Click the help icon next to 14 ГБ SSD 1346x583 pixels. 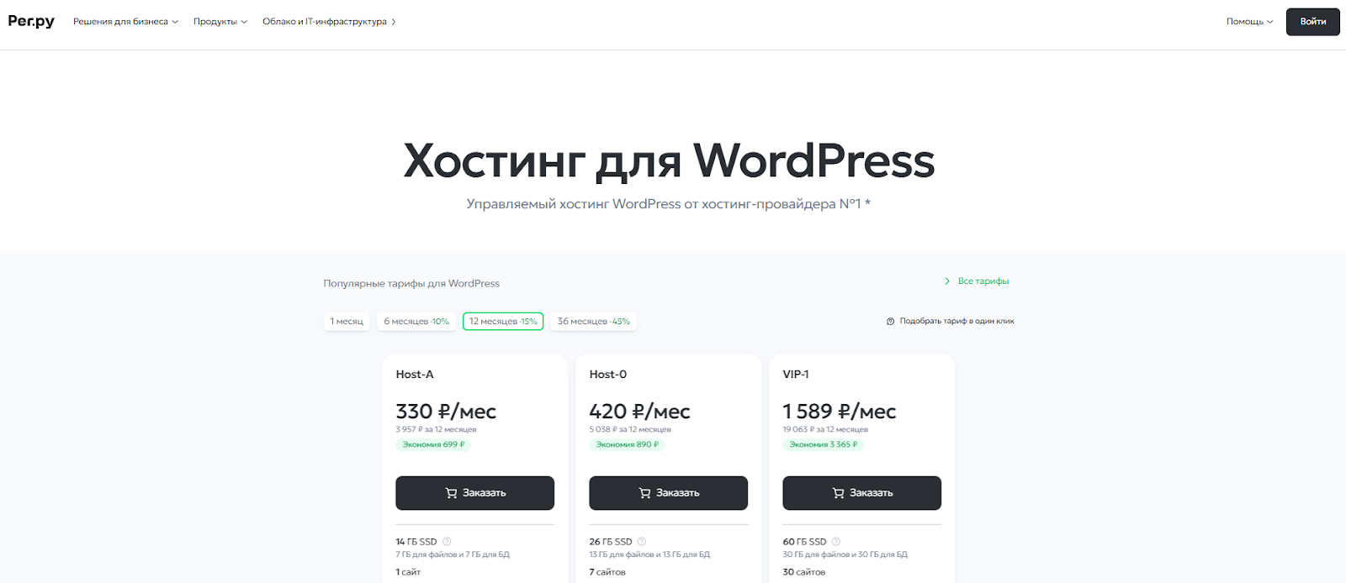click(447, 542)
